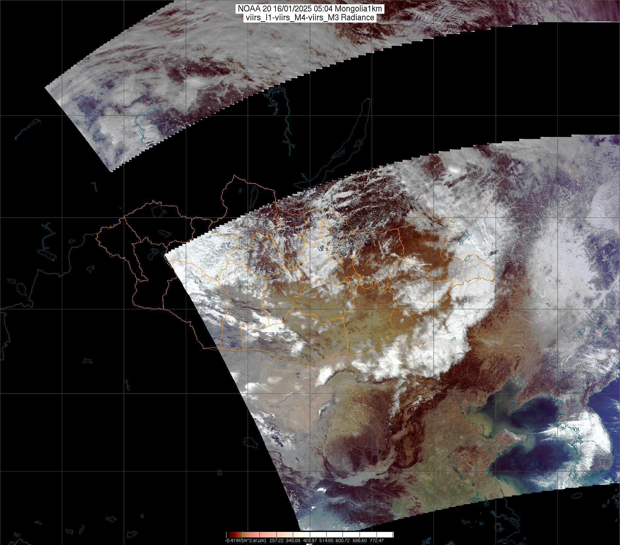Click the '257.22' colorbar value
The height and width of the screenshot is (545, 620).
276,540
